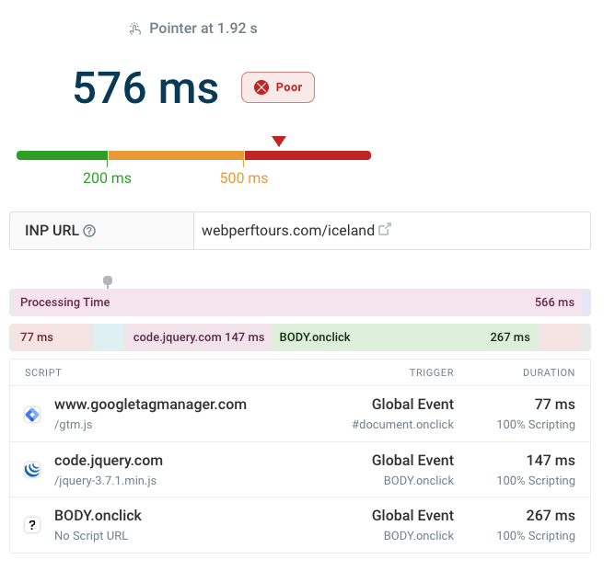Click the webperftours.com/iceland URL text
The height and width of the screenshot is (571, 615).
287,231
